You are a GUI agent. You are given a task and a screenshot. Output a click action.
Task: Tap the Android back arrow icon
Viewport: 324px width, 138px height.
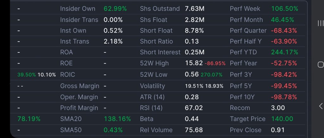(321, 106)
